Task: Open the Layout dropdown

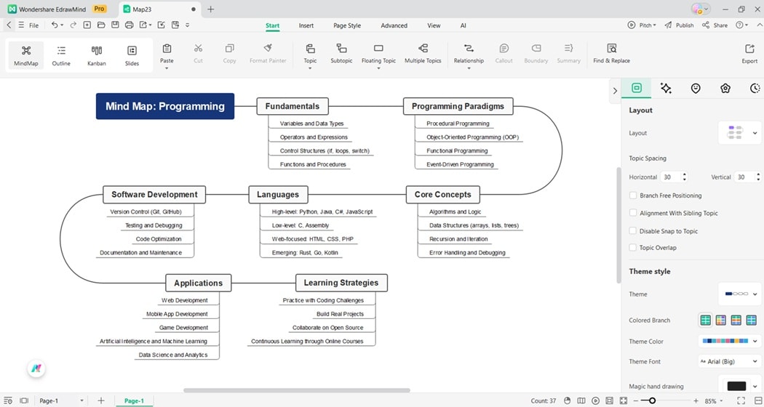Action: tap(740, 133)
